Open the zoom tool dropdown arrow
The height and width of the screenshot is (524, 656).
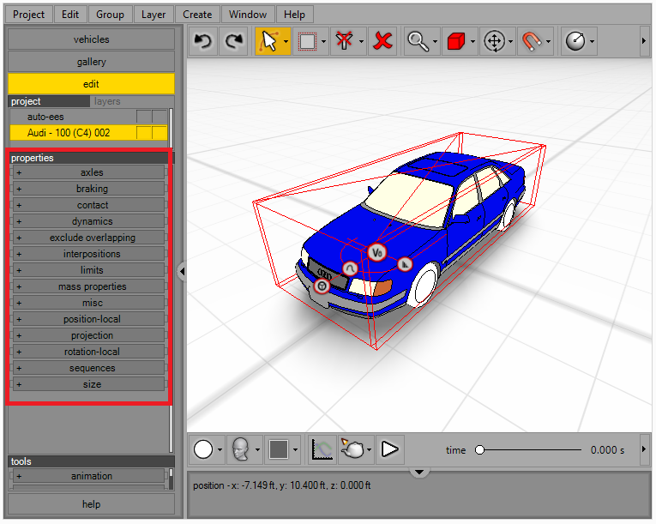click(435, 41)
